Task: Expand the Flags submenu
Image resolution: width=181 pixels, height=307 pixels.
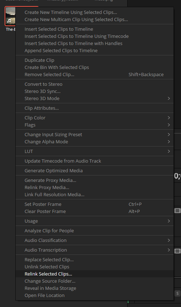Action: coord(94,125)
